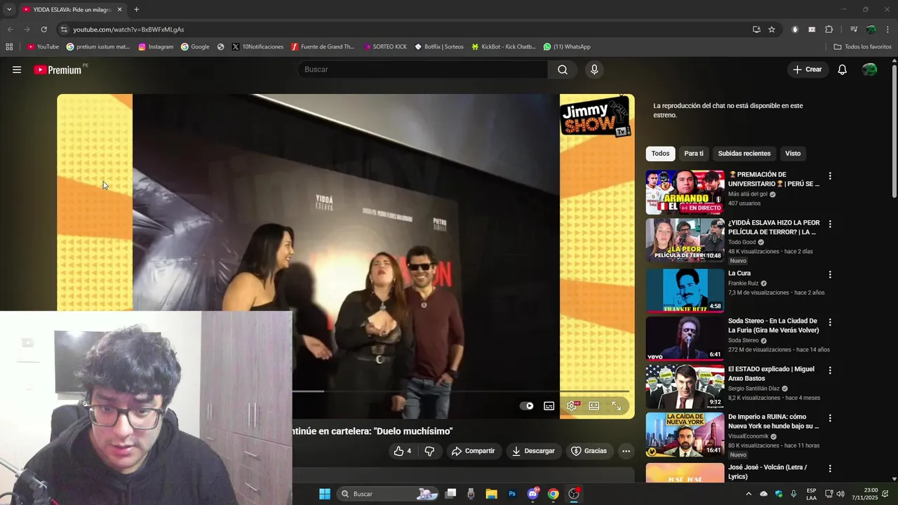Open Todo Good channel name

pos(742,242)
